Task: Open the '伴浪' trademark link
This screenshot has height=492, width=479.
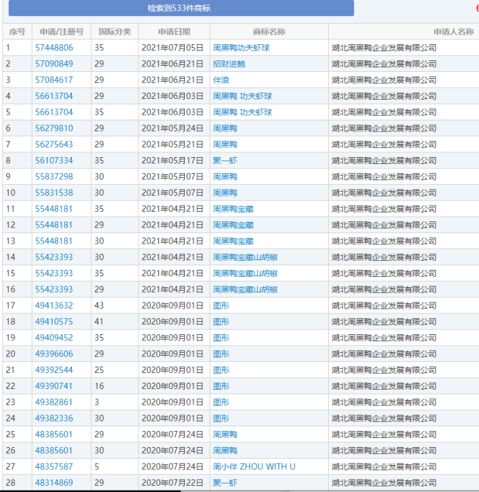Action: pyautogui.click(x=221, y=80)
